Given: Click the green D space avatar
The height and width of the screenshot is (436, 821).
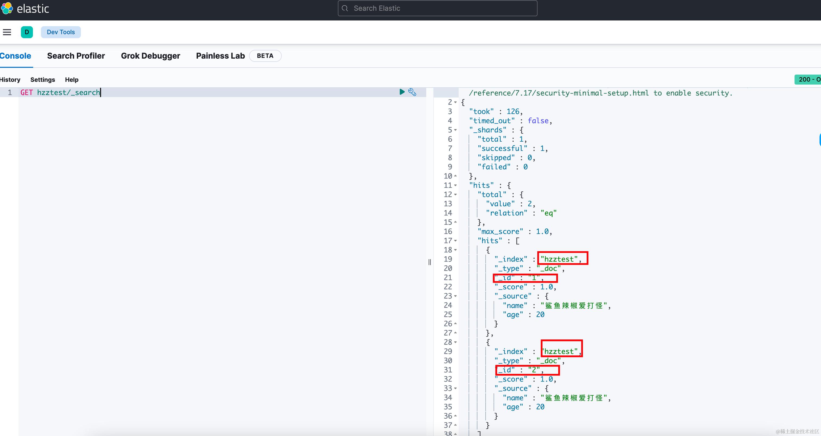Looking at the screenshot, I should point(27,32).
